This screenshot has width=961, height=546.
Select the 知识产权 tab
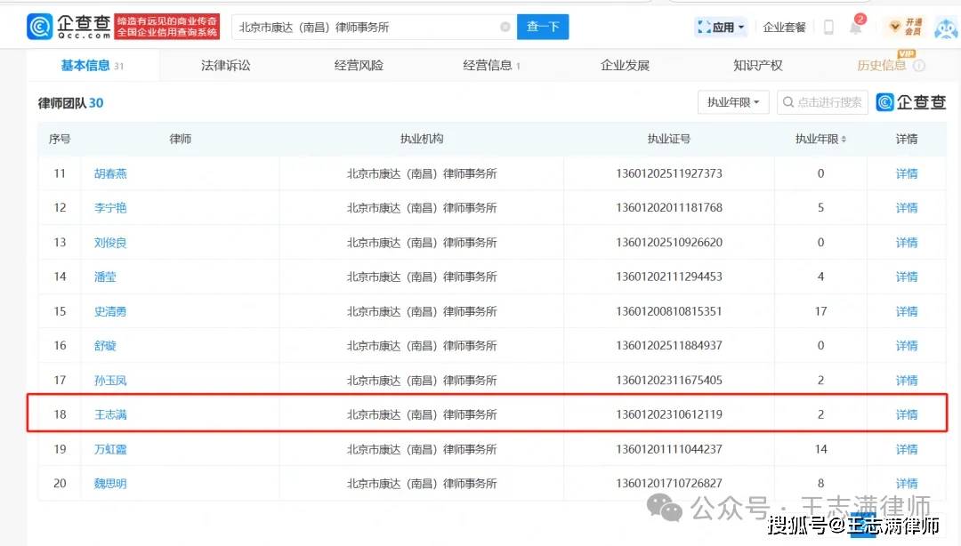(757, 65)
